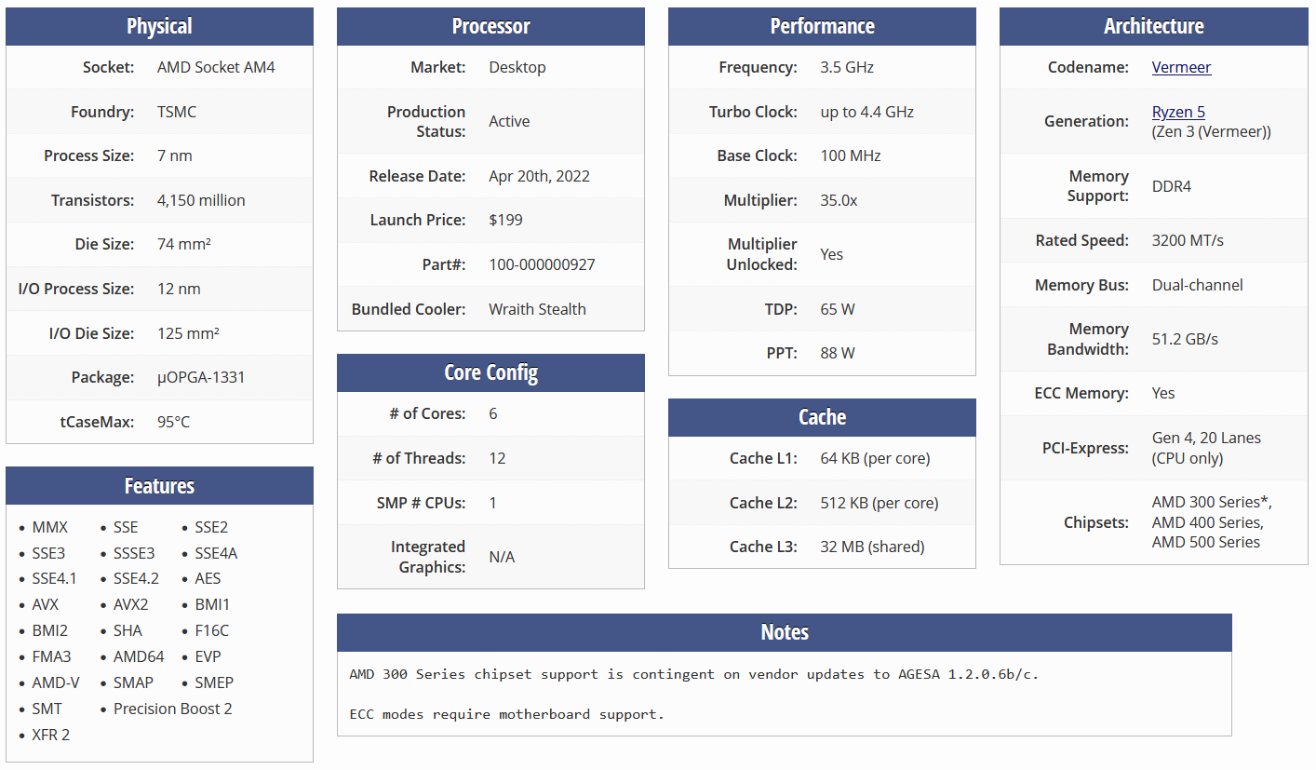This screenshot has width=1316, height=770.
Task: Select the AMD Socket AM4 value
Action: [x=216, y=67]
